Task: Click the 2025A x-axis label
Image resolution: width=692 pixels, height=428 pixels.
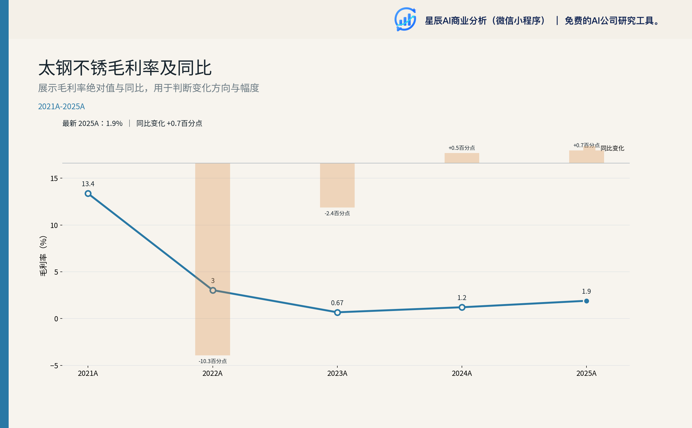Action: [586, 374]
